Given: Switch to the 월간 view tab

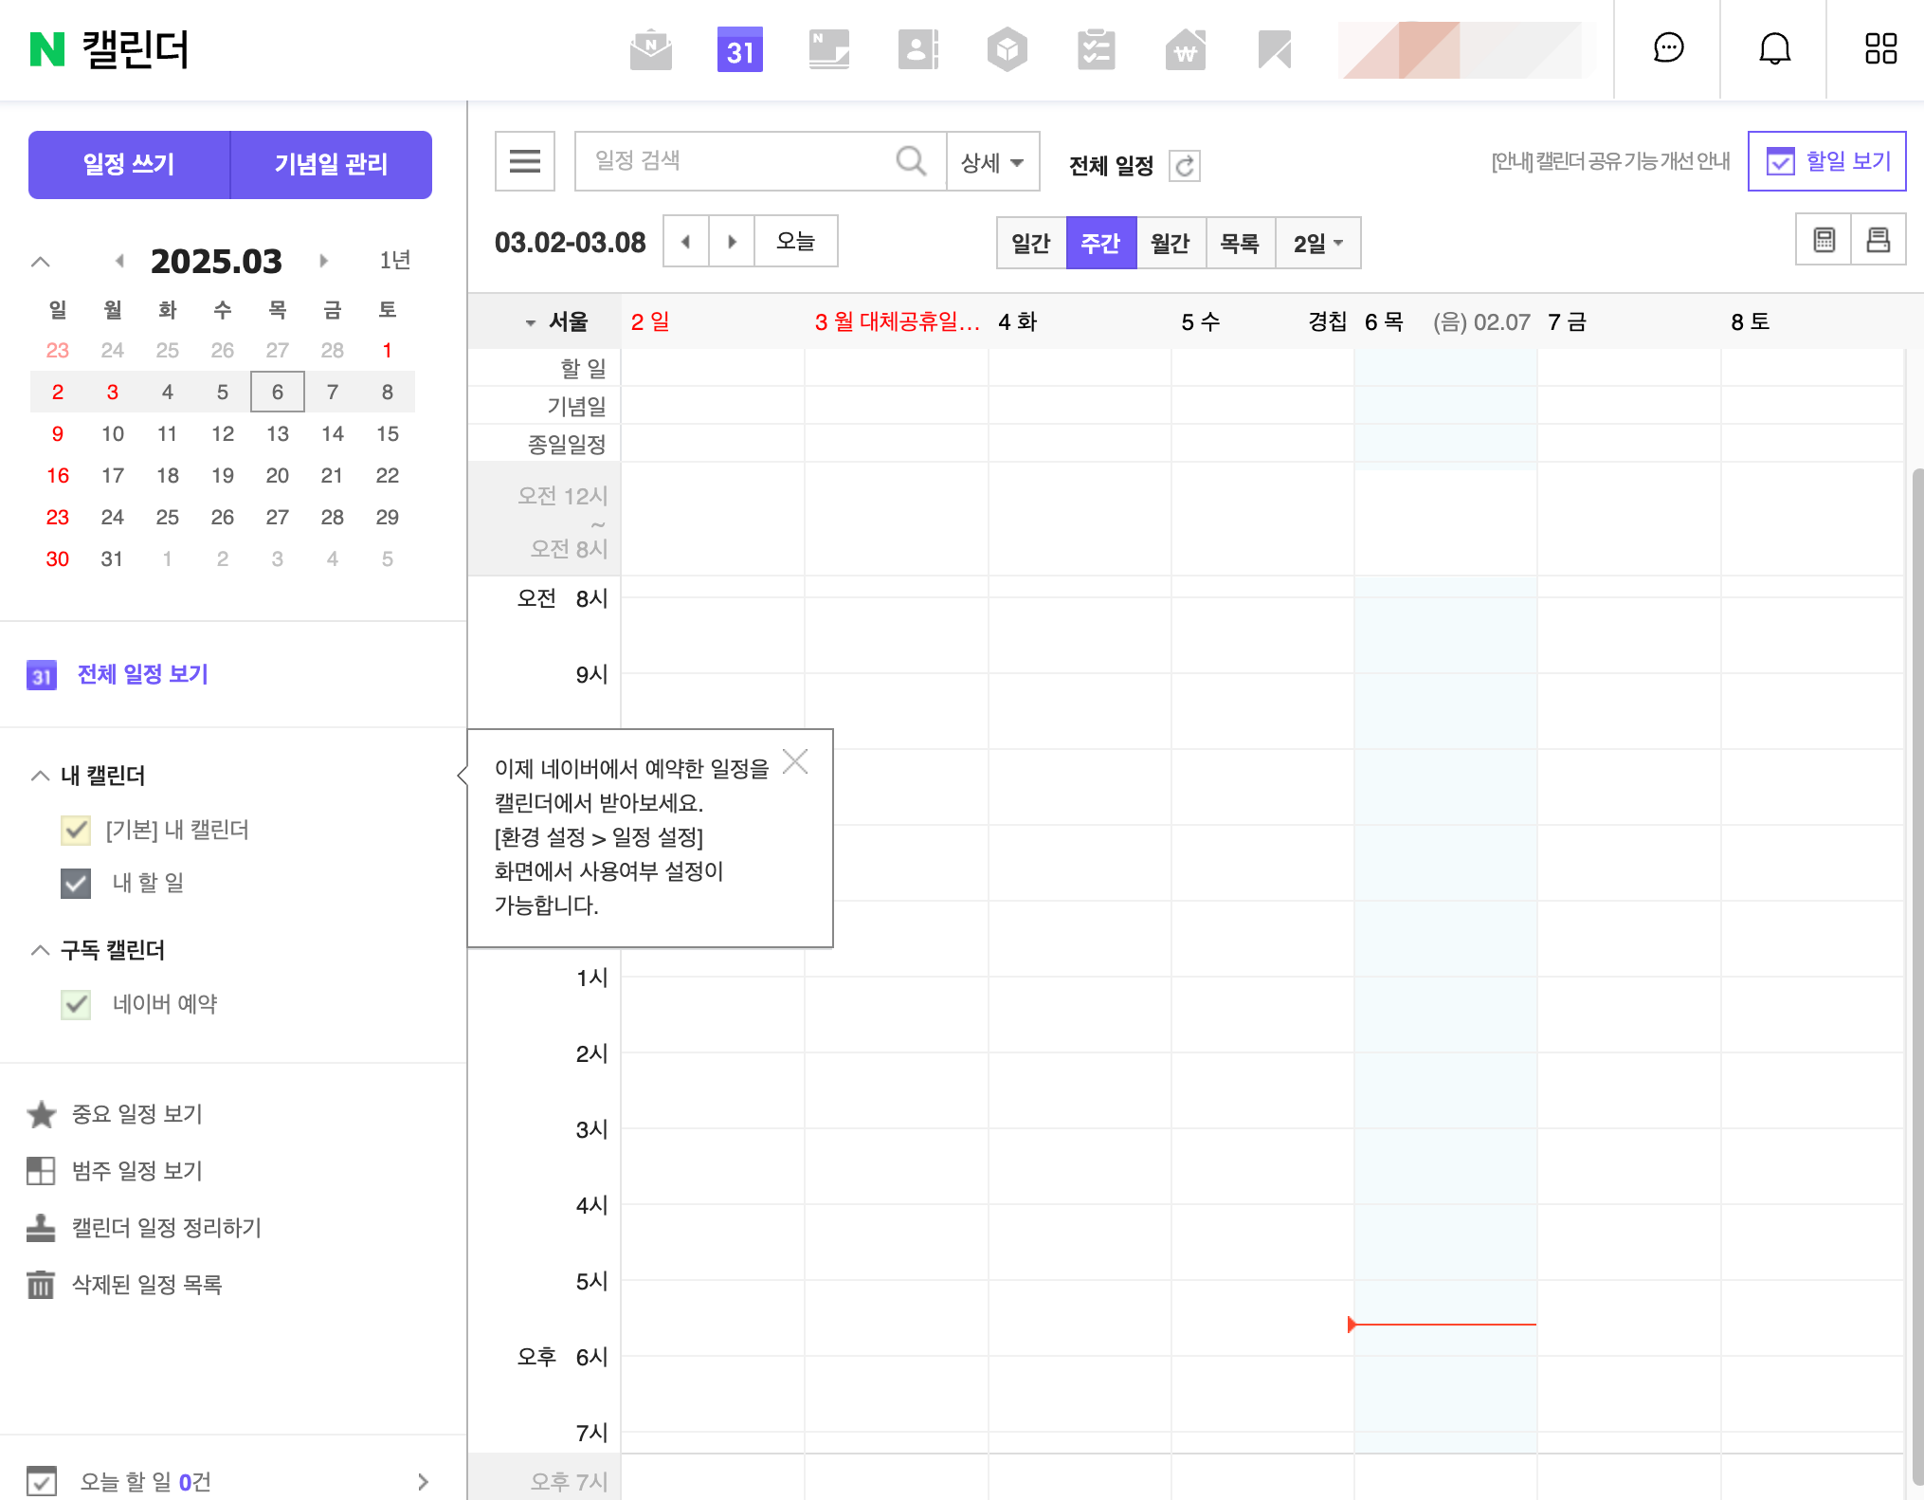Looking at the screenshot, I should 1171,243.
